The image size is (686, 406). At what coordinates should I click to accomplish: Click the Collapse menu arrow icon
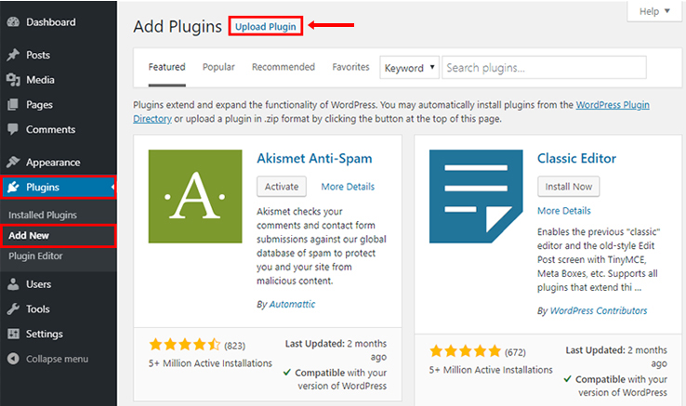coord(14,359)
